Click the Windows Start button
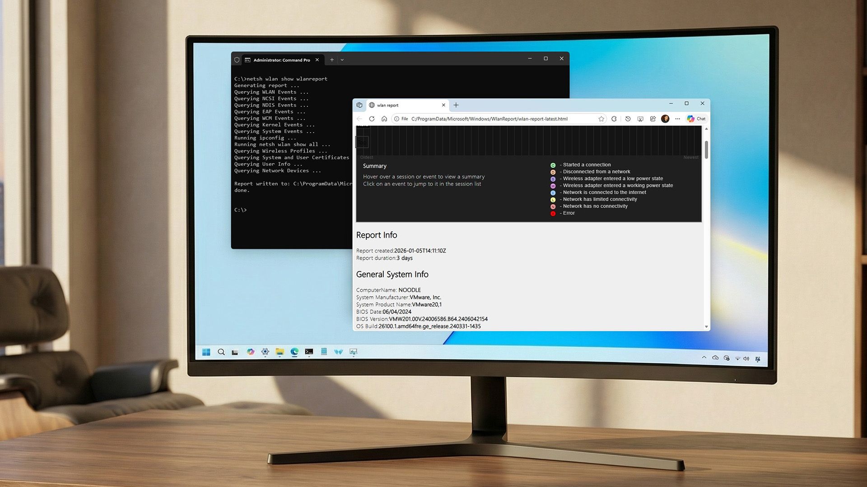The width and height of the screenshot is (867, 487). tap(206, 352)
